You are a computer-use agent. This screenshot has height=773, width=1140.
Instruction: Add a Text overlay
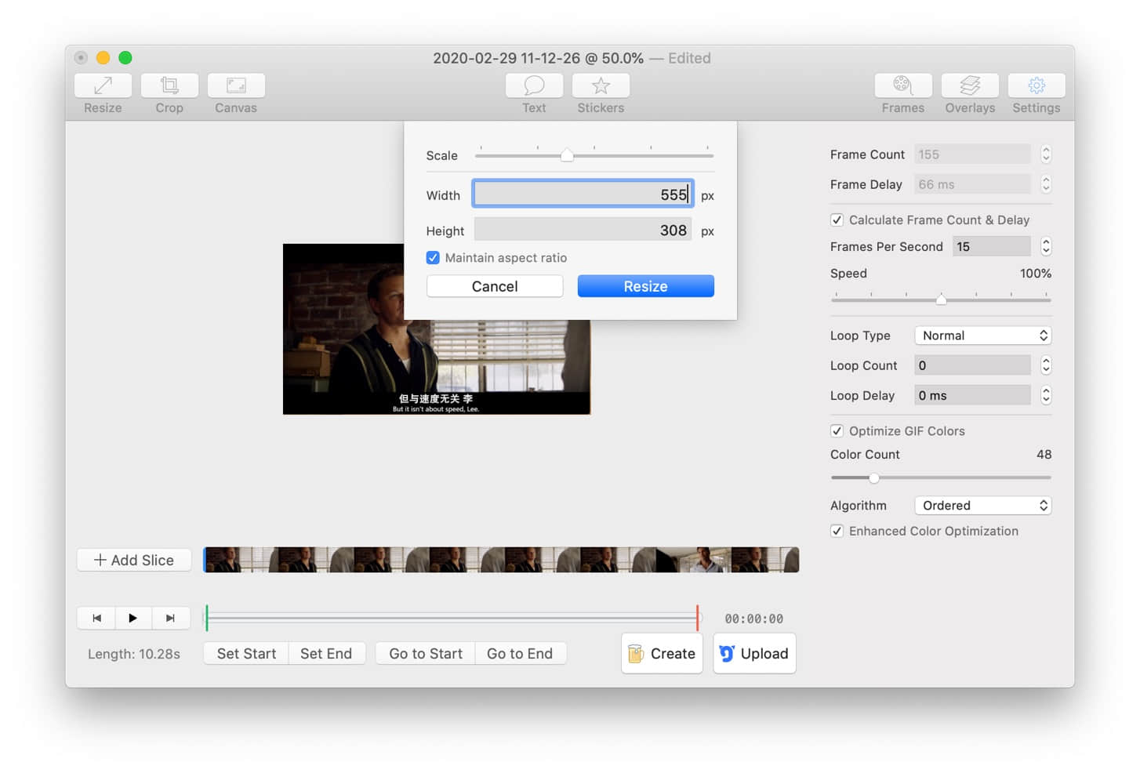(x=534, y=85)
